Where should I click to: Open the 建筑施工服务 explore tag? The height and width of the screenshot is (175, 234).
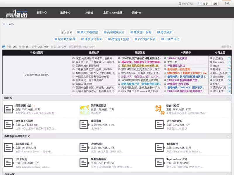click(x=141, y=32)
